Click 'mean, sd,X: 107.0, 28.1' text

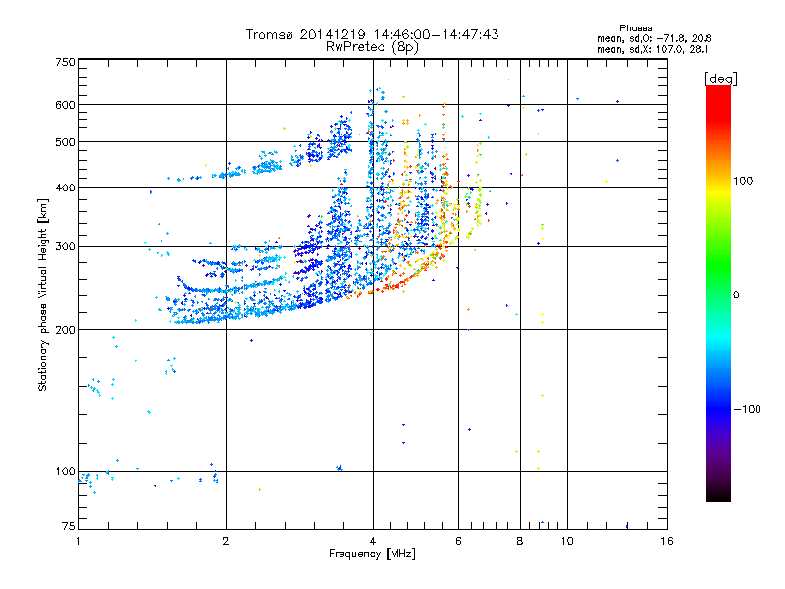pos(653,50)
